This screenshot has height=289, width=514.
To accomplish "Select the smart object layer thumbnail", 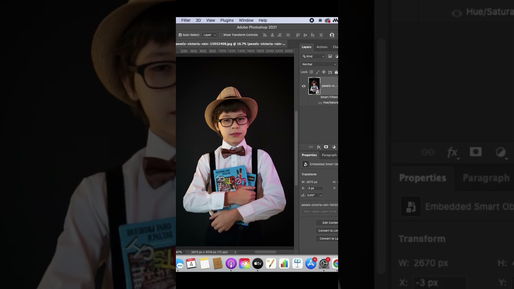I will tap(314, 86).
